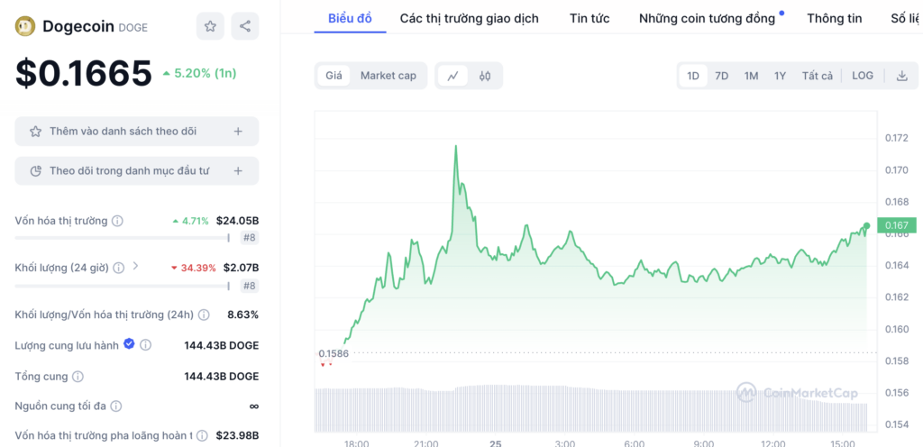Select the Tất cả time range
The width and height of the screenshot is (923, 447).
pos(817,76)
